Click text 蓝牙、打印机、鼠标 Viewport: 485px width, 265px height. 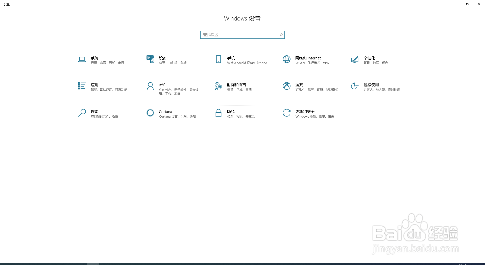pyautogui.click(x=173, y=63)
